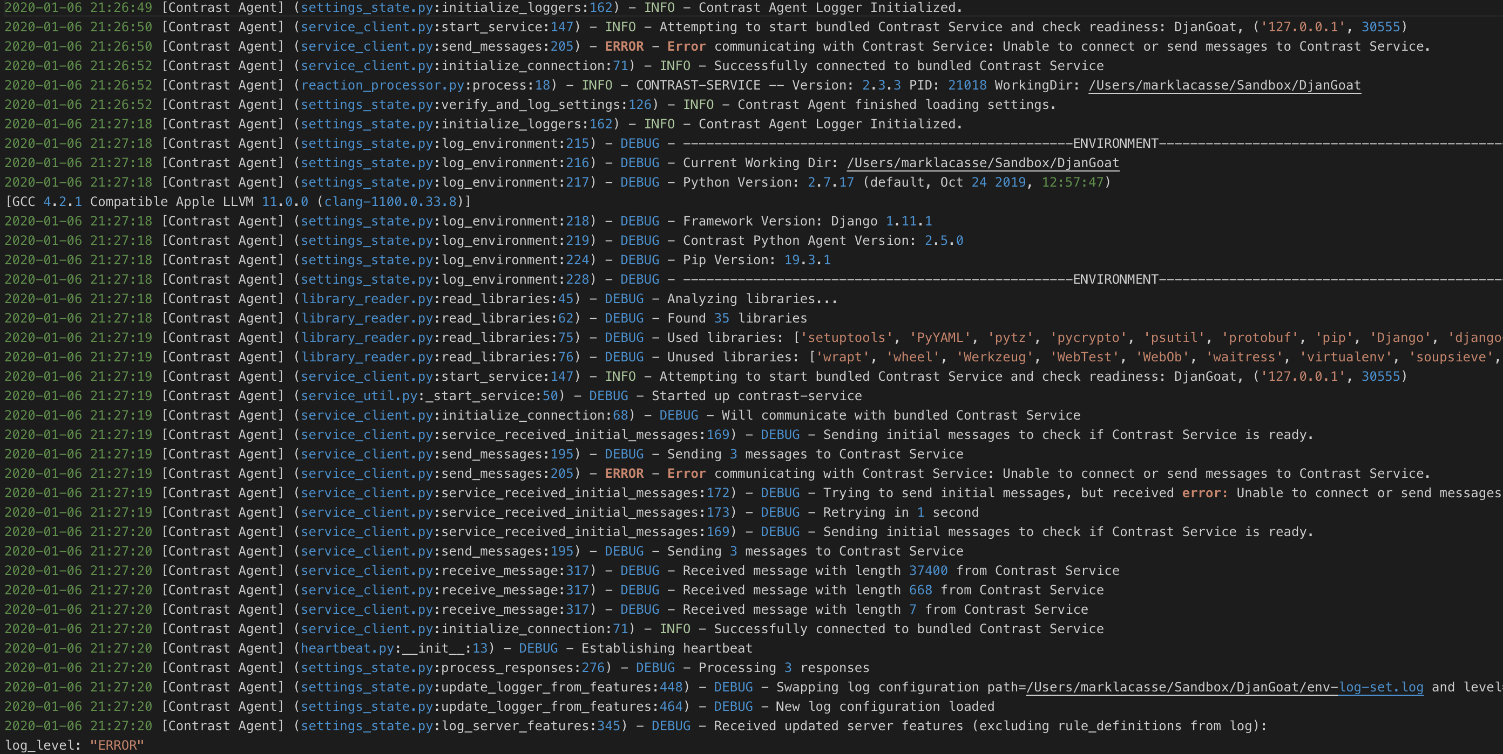The height and width of the screenshot is (754, 1503).
Task: Open the Current Working Dir path link
Action: 983,162
